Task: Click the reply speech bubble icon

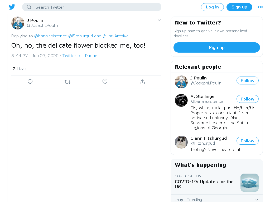Action: click(30, 82)
